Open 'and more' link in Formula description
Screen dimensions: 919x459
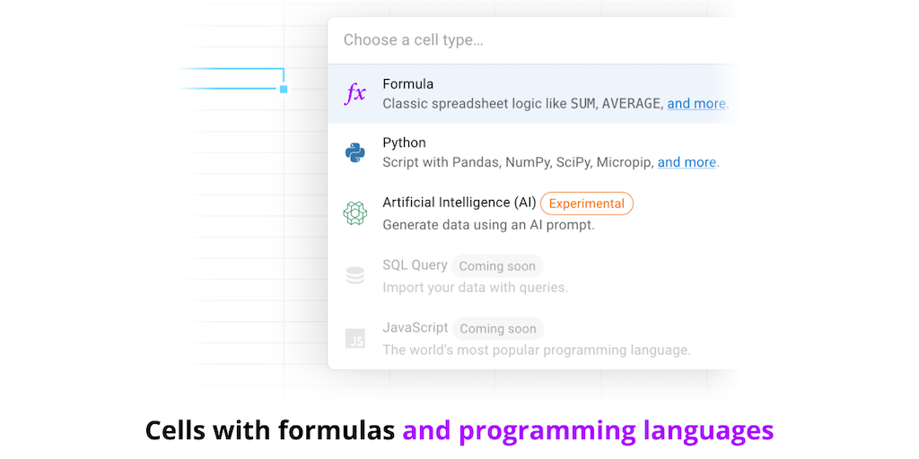coord(696,104)
